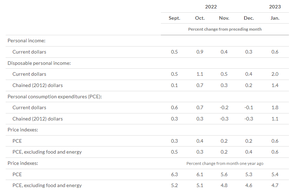Click "Percent change from month one year ago" text
The image size is (290, 192).
tap(225, 163)
